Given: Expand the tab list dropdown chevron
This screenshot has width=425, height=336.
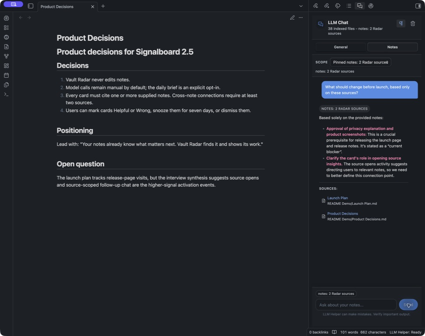Looking at the screenshot, I should [301, 6].
